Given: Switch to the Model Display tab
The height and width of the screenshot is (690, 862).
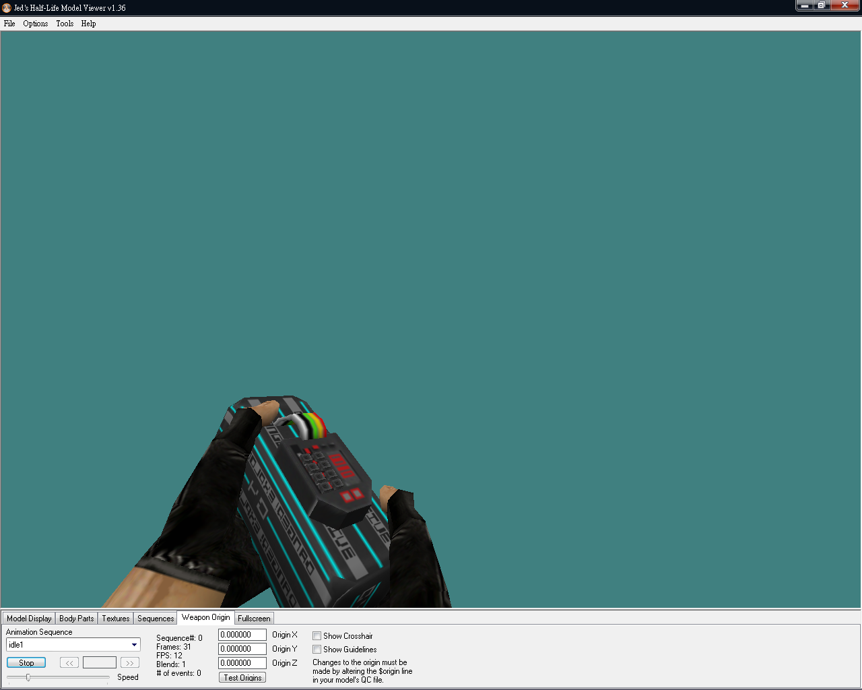Looking at the screenshot, I should (29, 618).
